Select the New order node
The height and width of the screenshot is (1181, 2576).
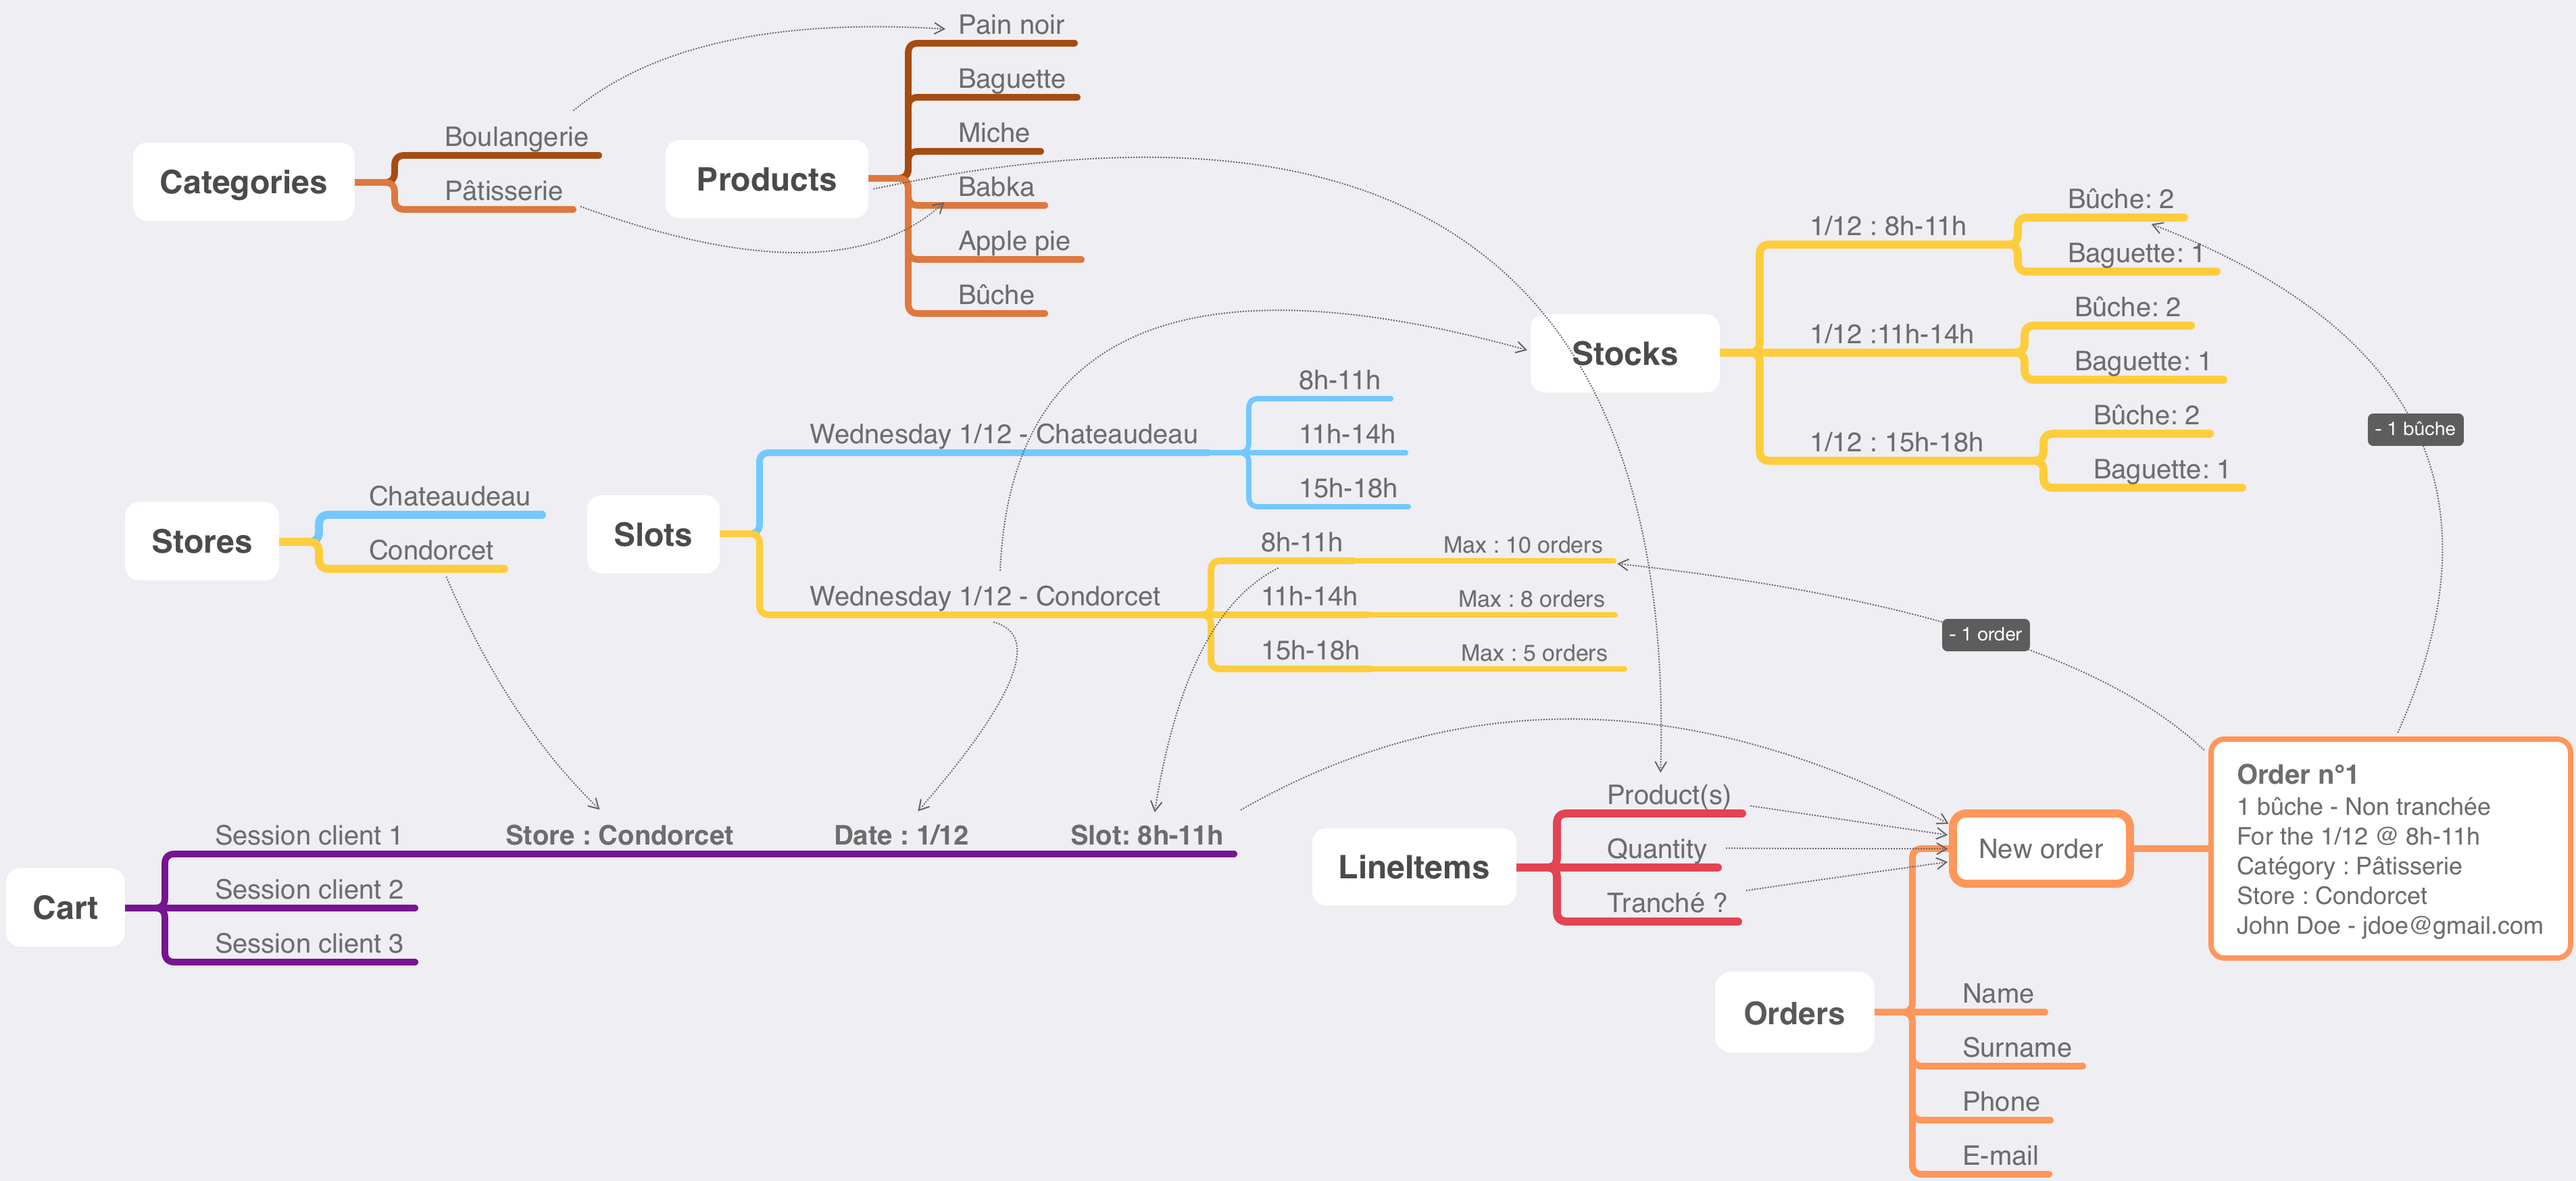tap(2040, 849)
